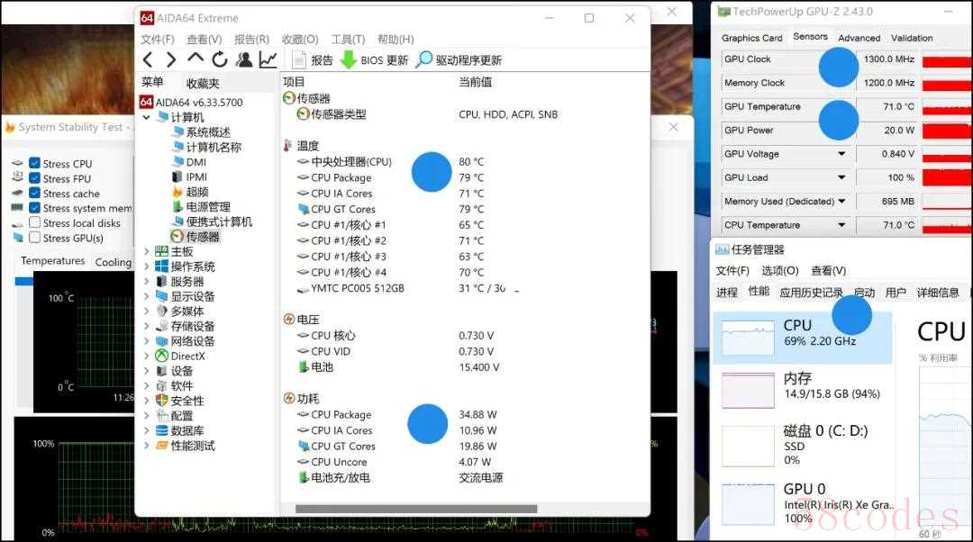
Task: Click AIDA64 horizontal scrollbar at bottom
Action: [416, 509]
